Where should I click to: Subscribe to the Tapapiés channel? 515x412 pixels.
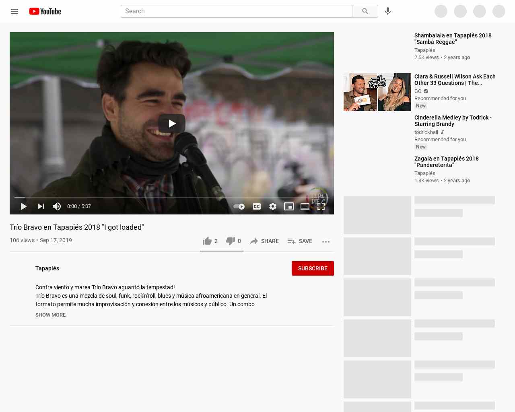313,268
